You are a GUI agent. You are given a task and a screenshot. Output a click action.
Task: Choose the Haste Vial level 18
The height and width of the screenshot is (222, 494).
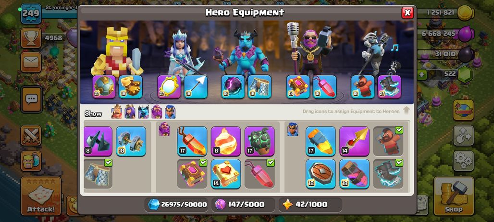coord(355,174)
